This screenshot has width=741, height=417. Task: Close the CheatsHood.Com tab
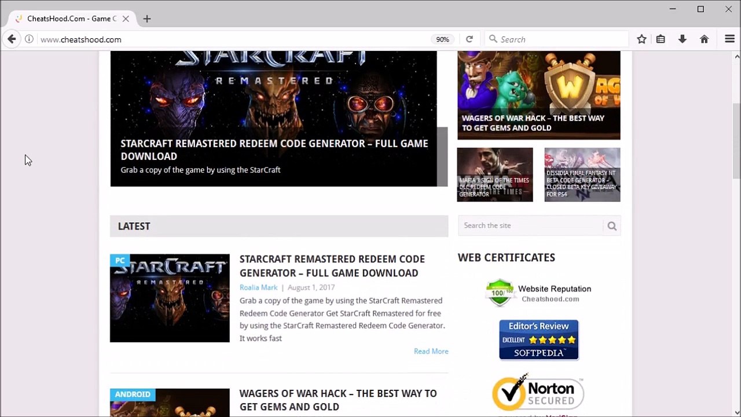coord(126,19)
